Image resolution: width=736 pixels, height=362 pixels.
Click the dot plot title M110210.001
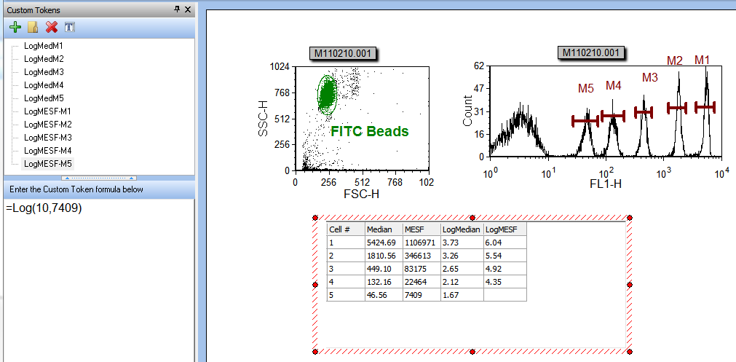pyautogui.click(x=347, y=52)
